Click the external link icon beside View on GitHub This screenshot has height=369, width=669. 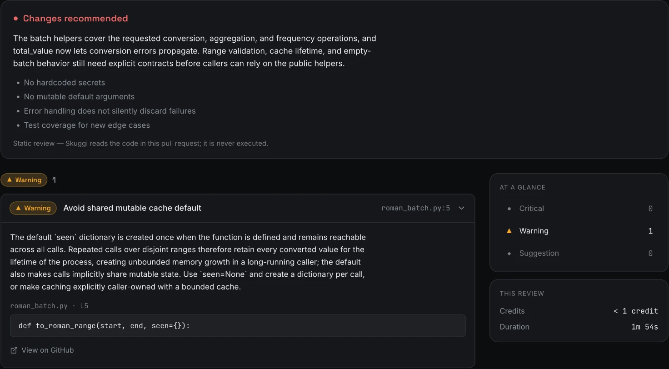14,350
